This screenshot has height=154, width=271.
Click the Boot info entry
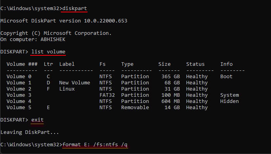click(x=226, y=77)
